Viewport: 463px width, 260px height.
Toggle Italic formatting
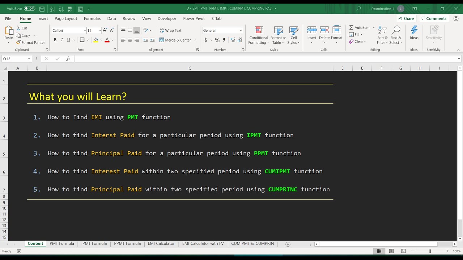point(62,40)
